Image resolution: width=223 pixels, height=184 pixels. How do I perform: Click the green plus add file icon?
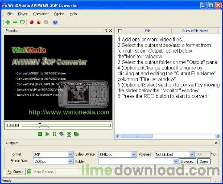(x=8, y=22)
